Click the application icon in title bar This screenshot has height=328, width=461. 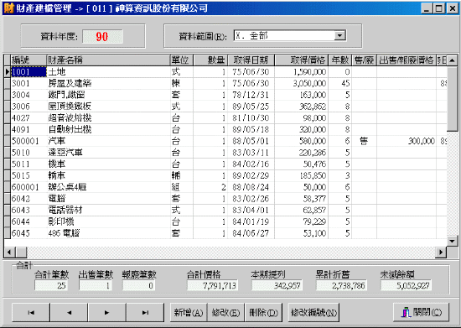click(x=9, y=8)
